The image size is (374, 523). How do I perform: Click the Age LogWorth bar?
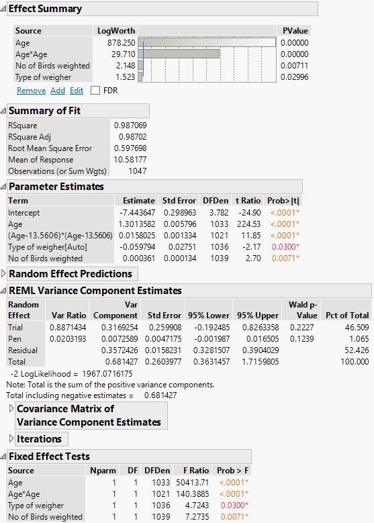tap(207, 42)
